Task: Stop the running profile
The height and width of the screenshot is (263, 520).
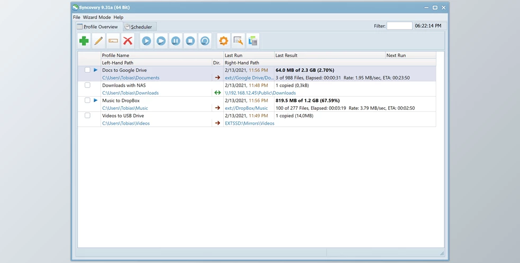Action: pos(190,41)
